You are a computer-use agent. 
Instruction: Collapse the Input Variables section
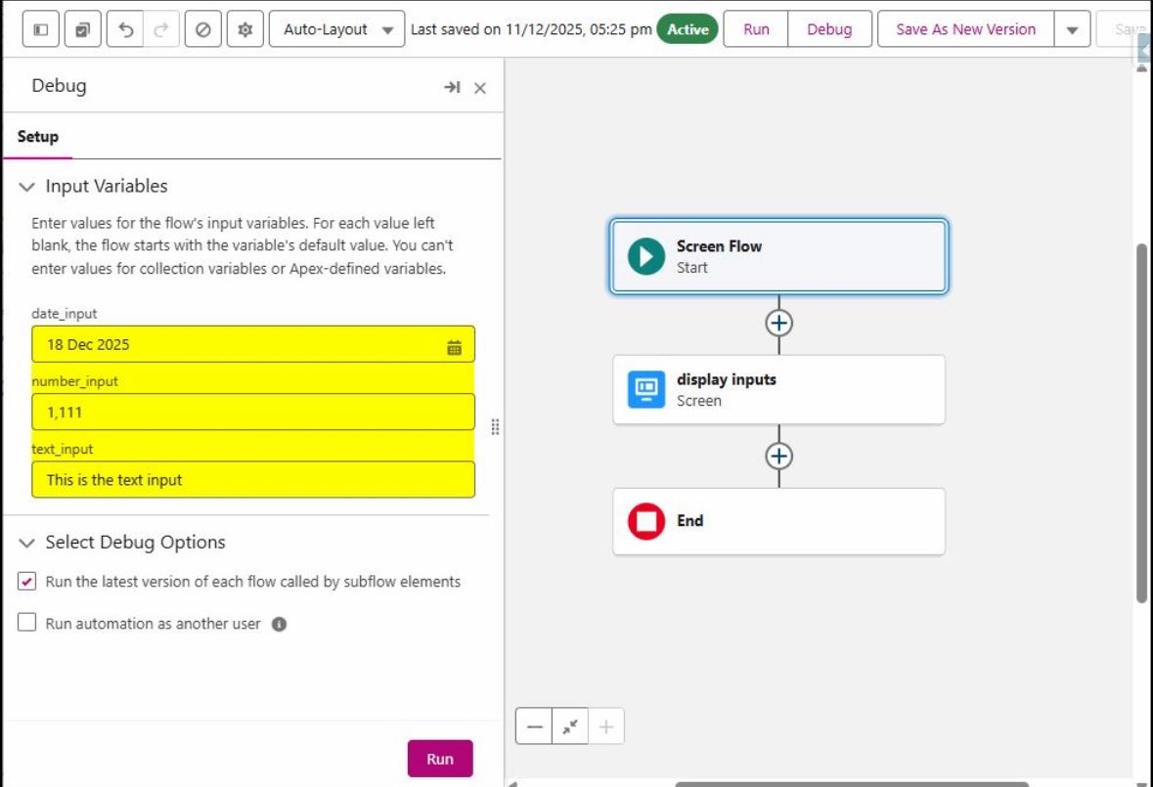click(26, 187)
